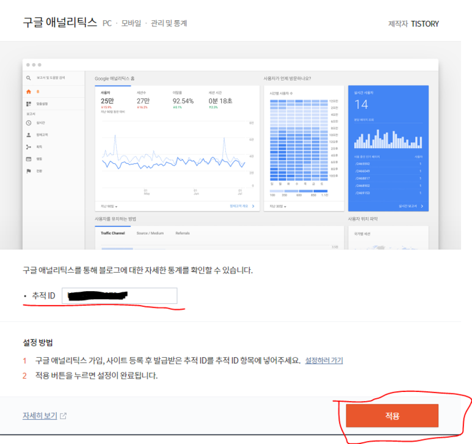Click the 실시간 보고서 link in blue card
472x444 pixels.
(x=408, y=206)
